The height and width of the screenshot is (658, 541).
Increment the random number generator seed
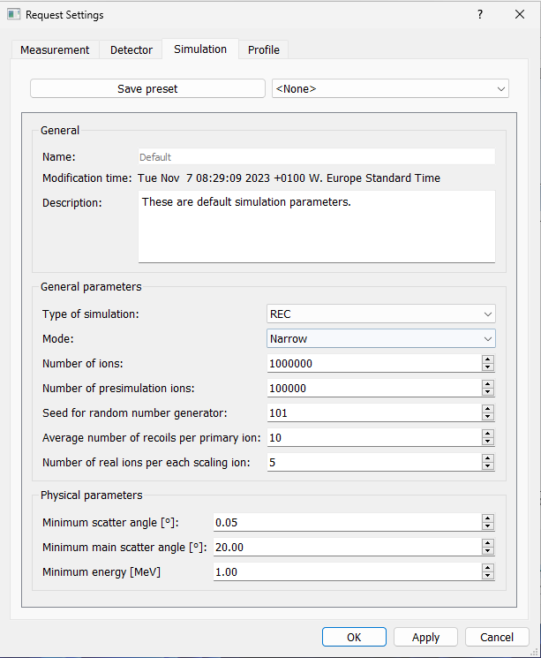[488, 409]
